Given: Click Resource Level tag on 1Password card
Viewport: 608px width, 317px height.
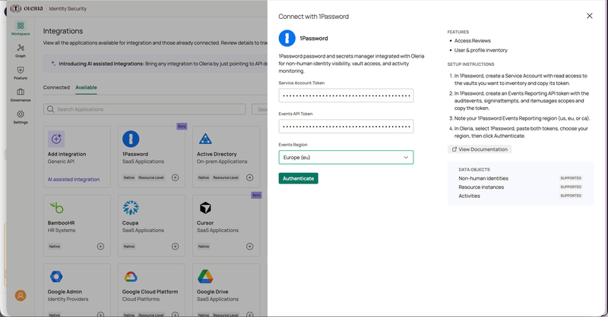Looking at the screenshot, I should click(x=151, y=177).
